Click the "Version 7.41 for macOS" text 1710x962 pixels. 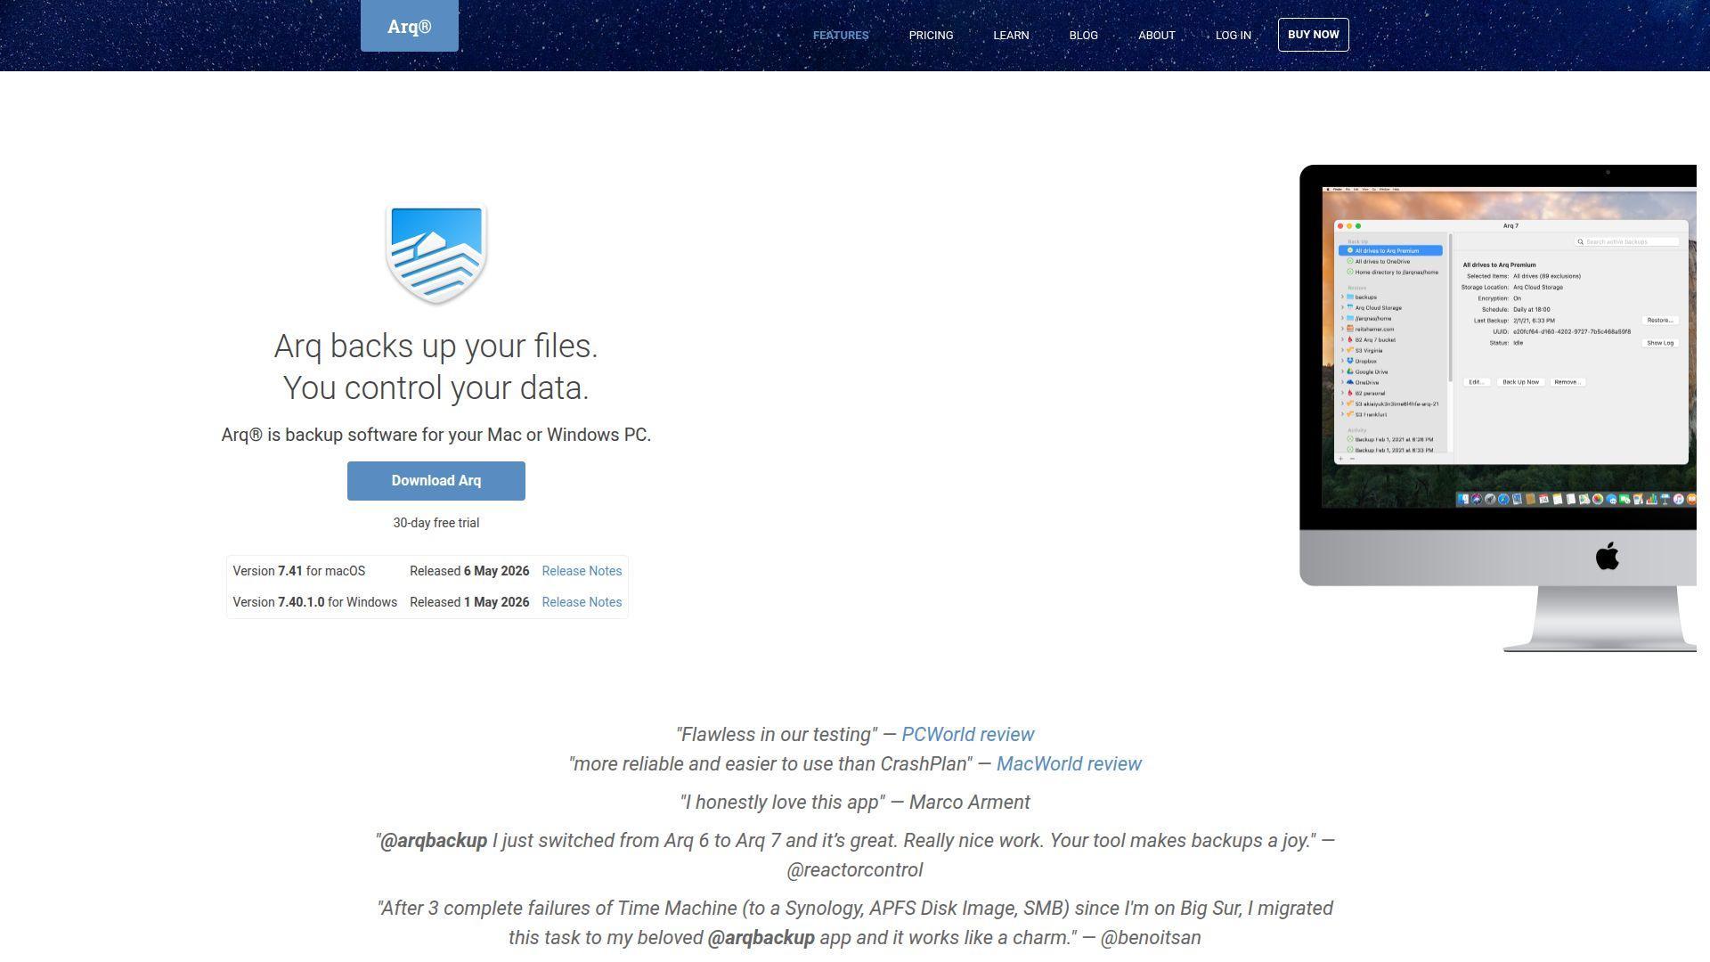click(299, 571)
